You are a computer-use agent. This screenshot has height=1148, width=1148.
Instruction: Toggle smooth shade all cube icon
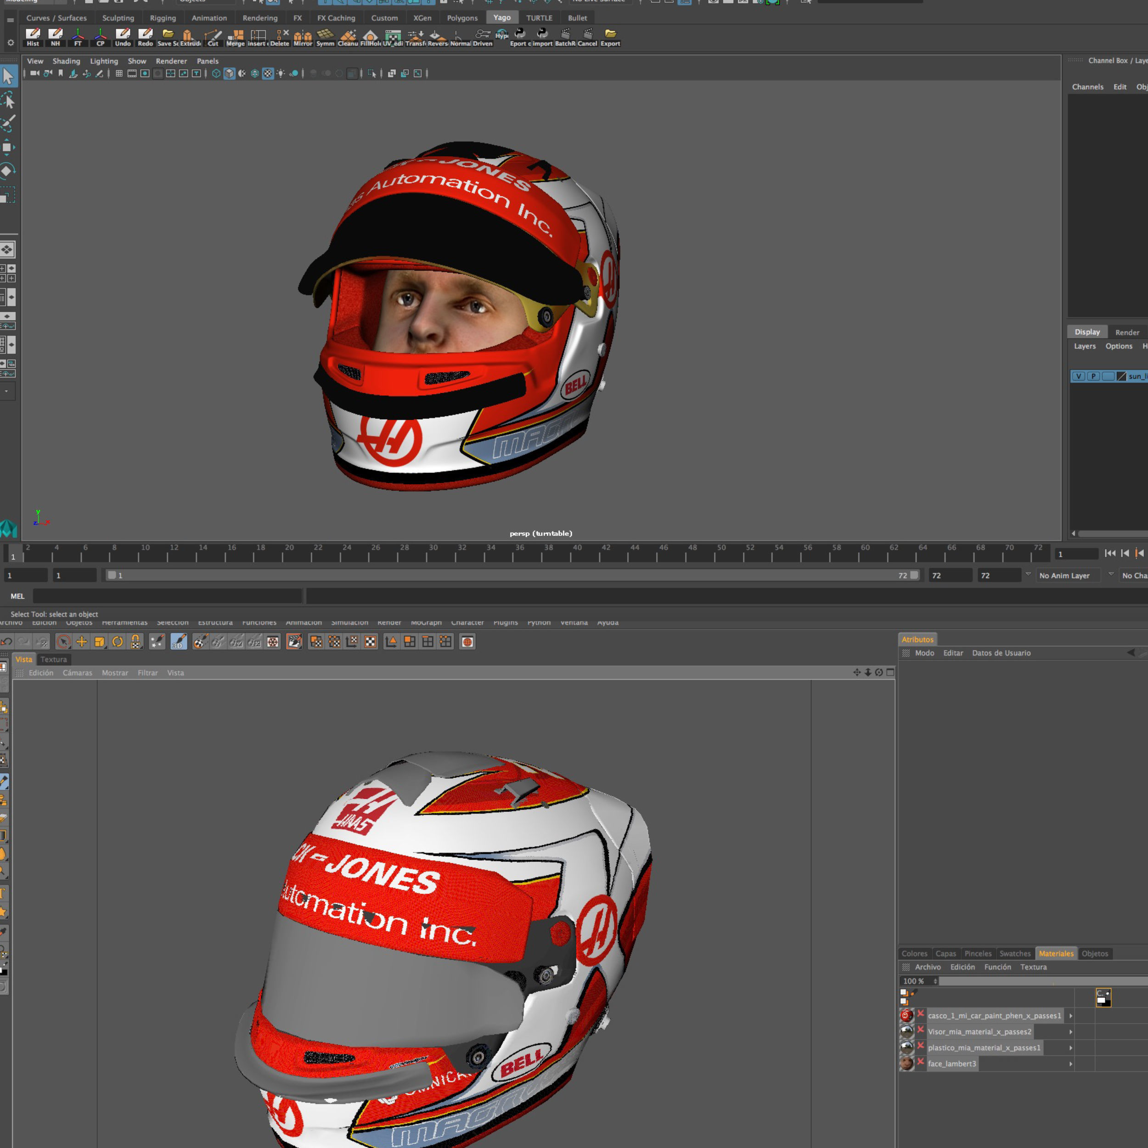(229, 73)
